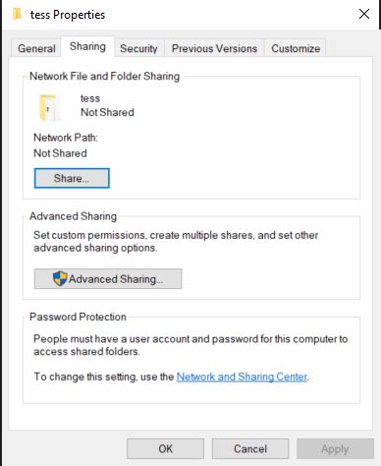
Task: Go to the Previous Versions tab
Action: (x=214, y=48)
